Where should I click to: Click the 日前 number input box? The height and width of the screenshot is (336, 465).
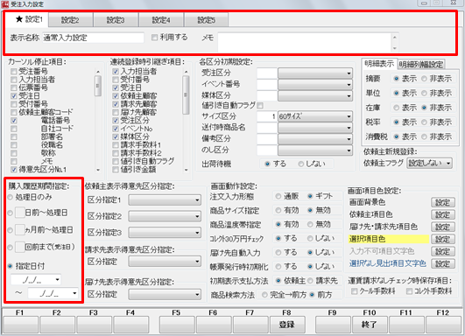tap(20, 213)
